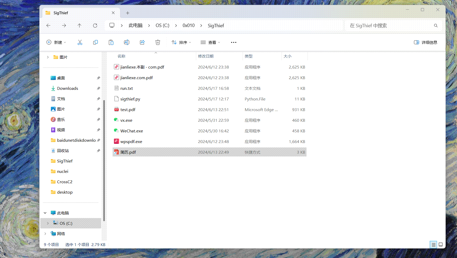The height and width of the screenshot is (258, 457).
Task: Open chevron after 0x010 in breadcrumb
Action: point(201,25)
